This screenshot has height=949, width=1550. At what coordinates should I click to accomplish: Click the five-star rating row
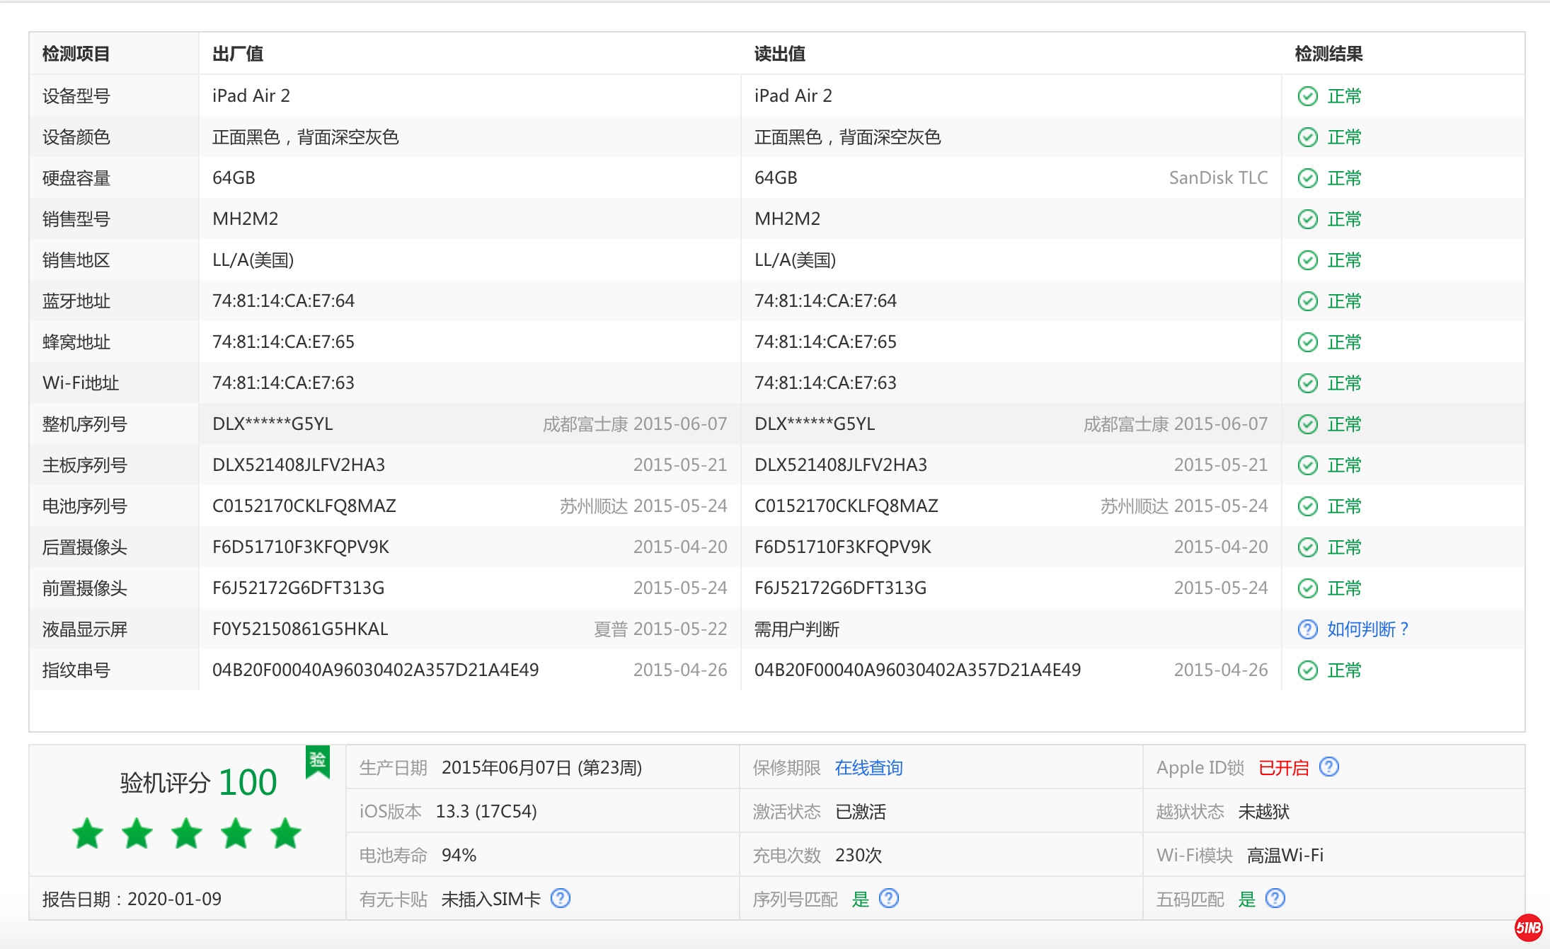coord(187,834)
